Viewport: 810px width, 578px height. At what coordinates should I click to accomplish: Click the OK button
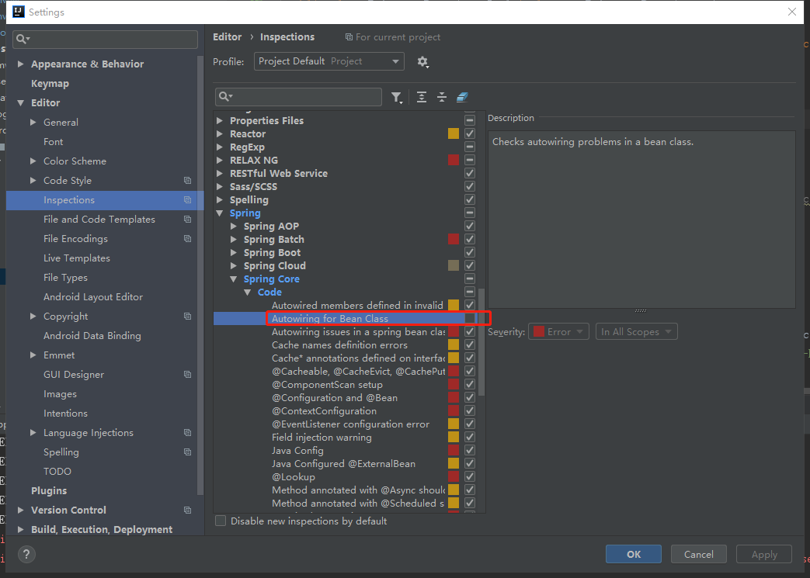(x=634, y=554)
